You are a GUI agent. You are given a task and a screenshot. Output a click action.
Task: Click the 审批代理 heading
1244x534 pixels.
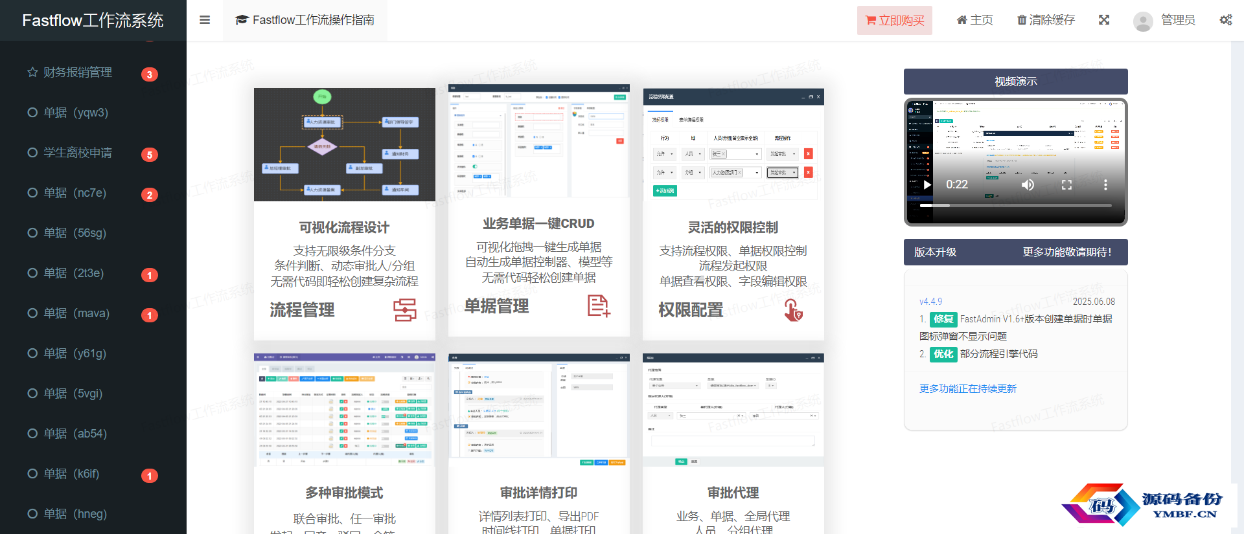733,493
